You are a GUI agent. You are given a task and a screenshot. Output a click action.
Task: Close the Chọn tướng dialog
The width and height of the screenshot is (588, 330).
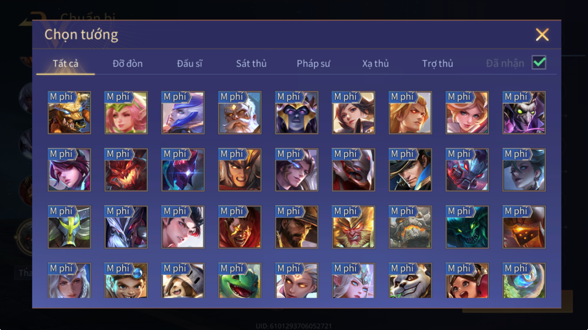[x=542, y=35]
